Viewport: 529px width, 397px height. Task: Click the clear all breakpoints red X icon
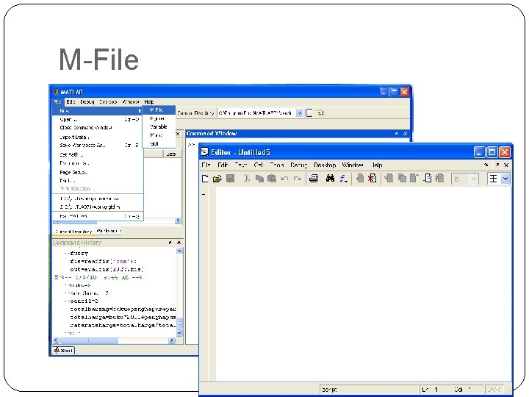[372, 178]
